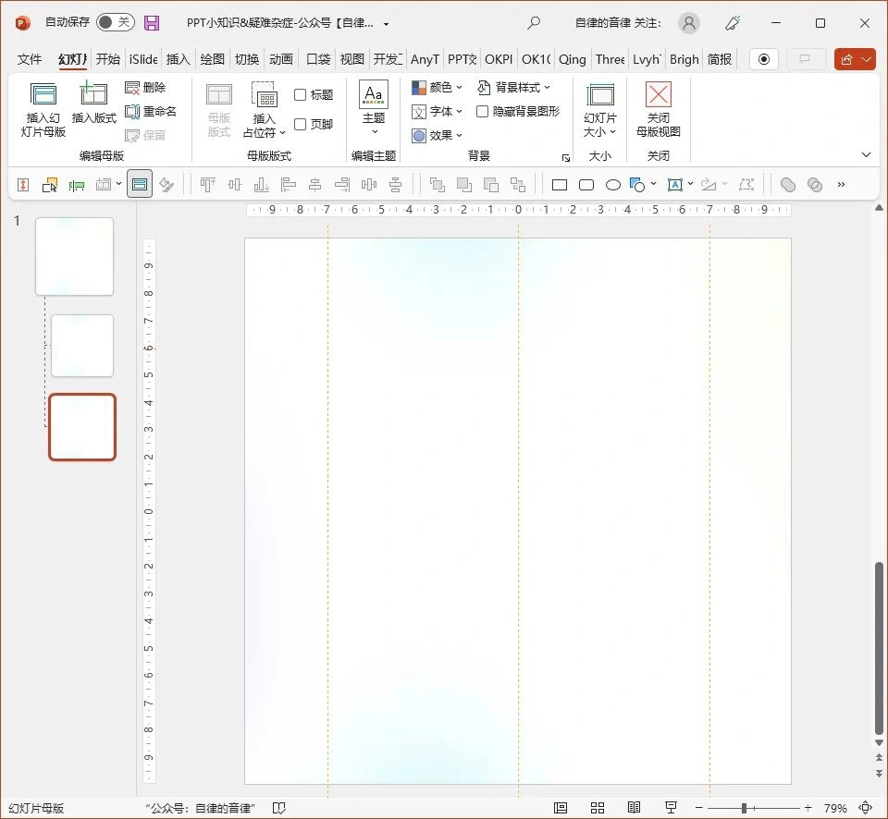
Task: Expand the 背景样式 background styles dropdown
Action: pyautogui.click(x=514, y=88)
